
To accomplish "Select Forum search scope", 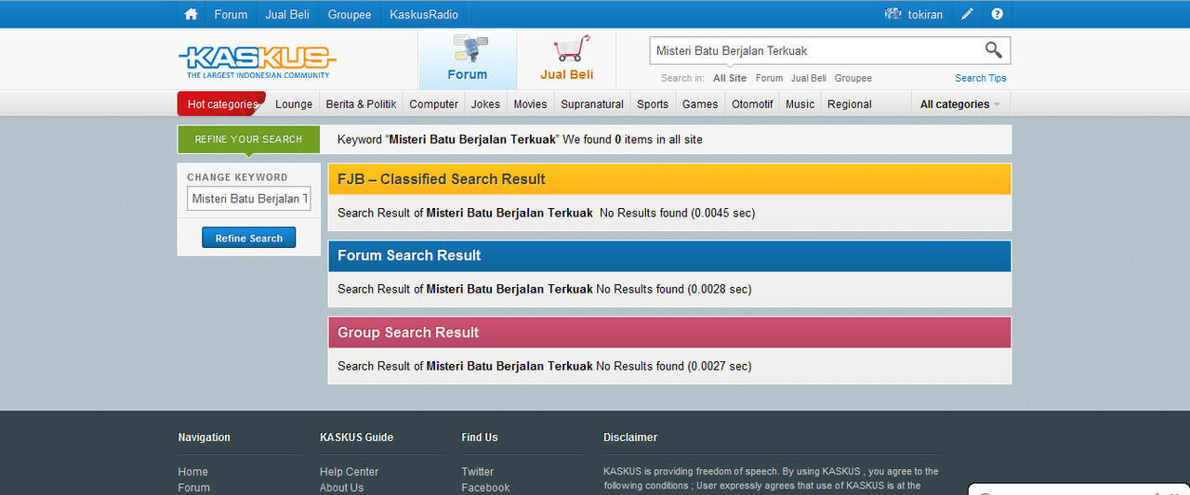I will pyautogui.click(x=769, y=78).
